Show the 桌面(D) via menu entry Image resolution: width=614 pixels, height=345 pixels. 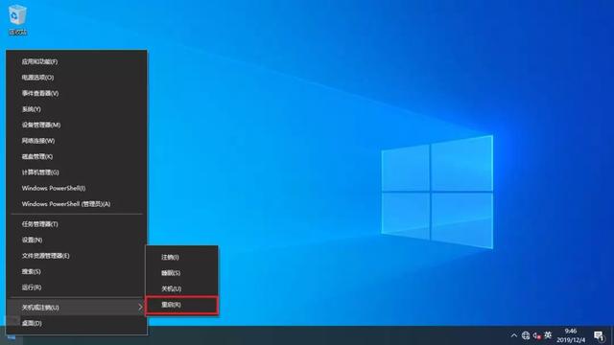(77, 323)
